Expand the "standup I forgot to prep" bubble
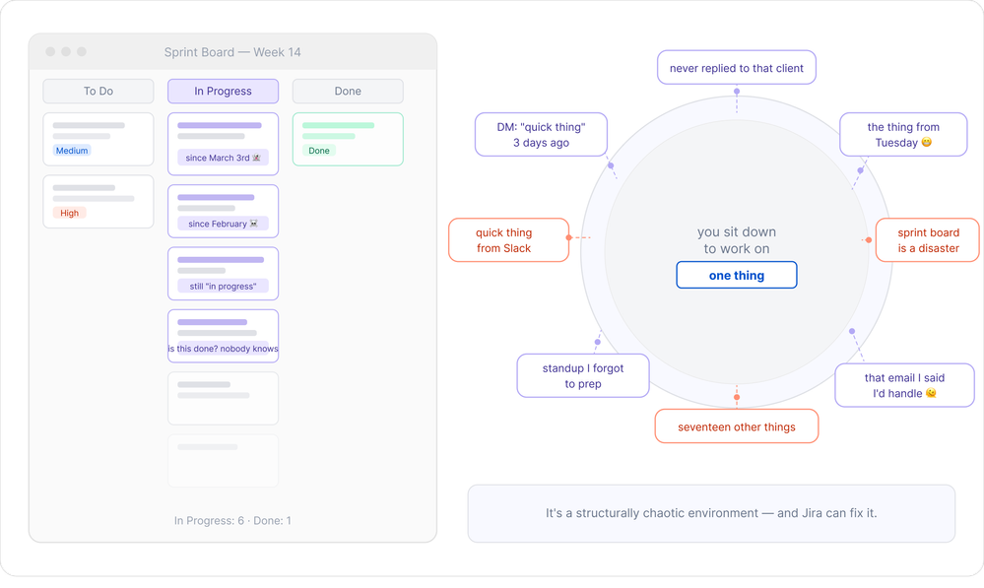984x588 pixels. tap(583, 375)
